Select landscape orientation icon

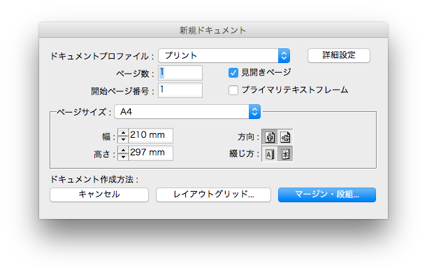pyautogui.click(x=285, y=137)
